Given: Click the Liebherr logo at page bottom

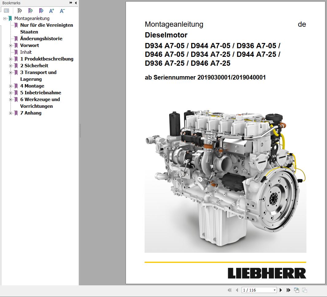Looking at the screenshot, I should click(267, 273).
